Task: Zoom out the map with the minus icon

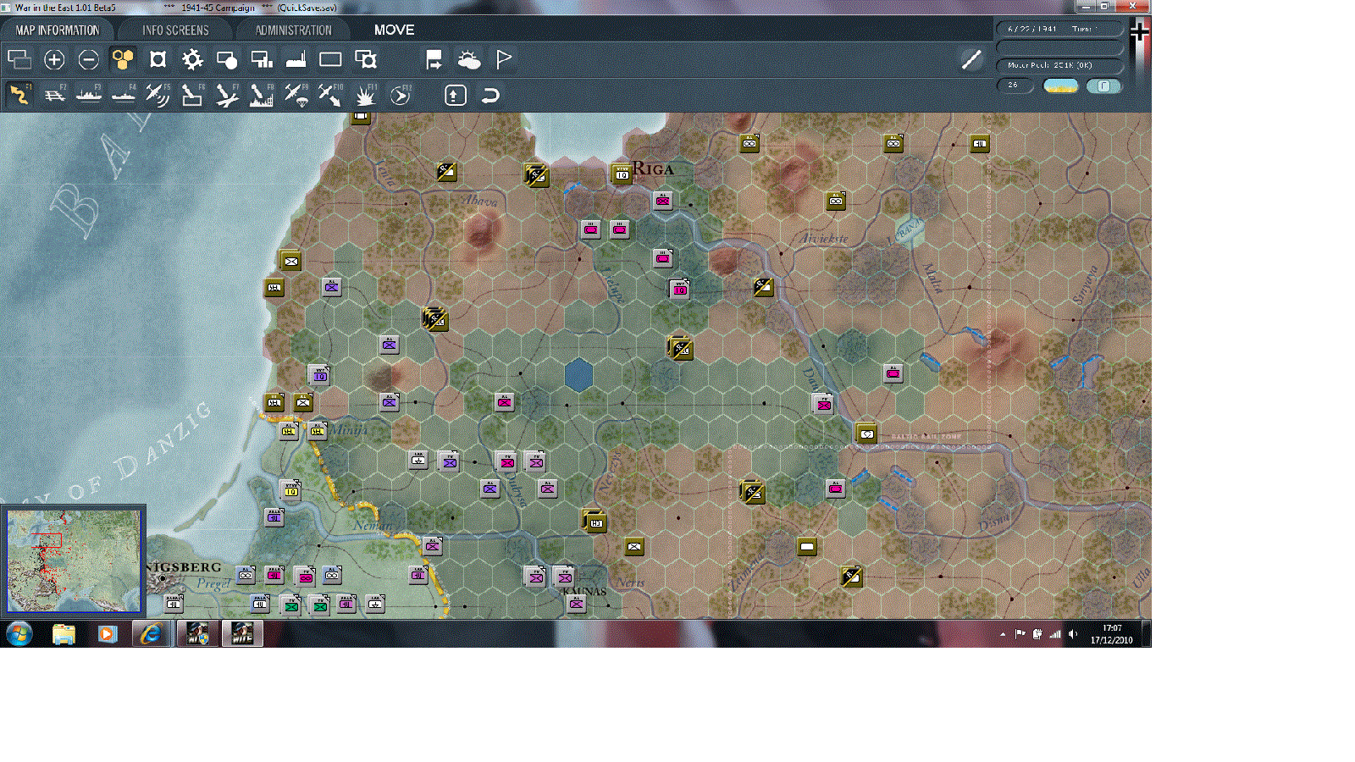Action: [x=89, y=59]
